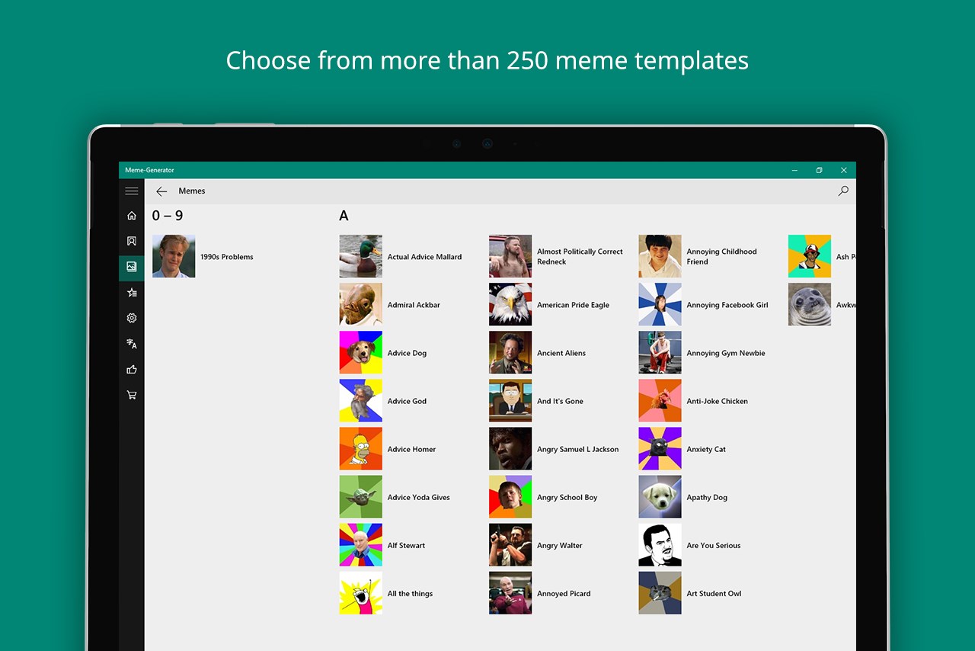
Task: Select Advice Homer picture
Action: pyautogui.click(x=361, y=448)
